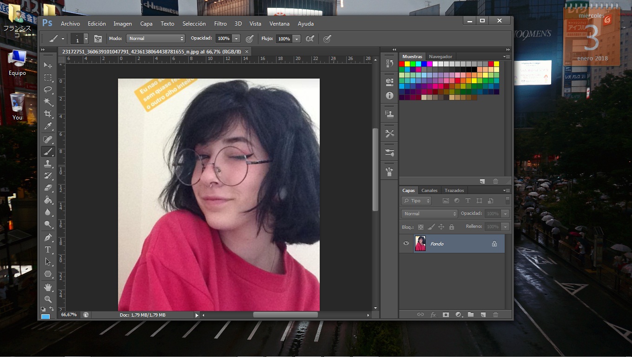Open the Filtro menu
The image size is (632, 357).
tap(220, 24)
